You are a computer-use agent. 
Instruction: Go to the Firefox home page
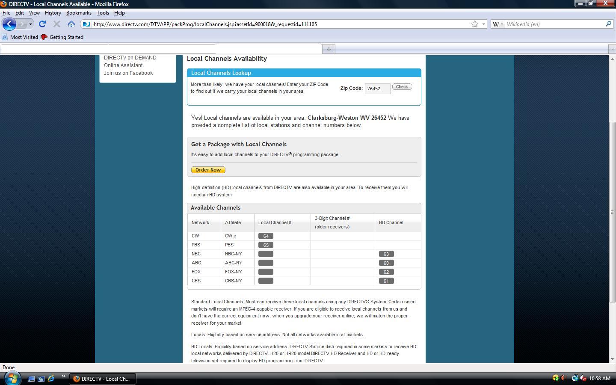pyautogui.click(x=71, y=24)
